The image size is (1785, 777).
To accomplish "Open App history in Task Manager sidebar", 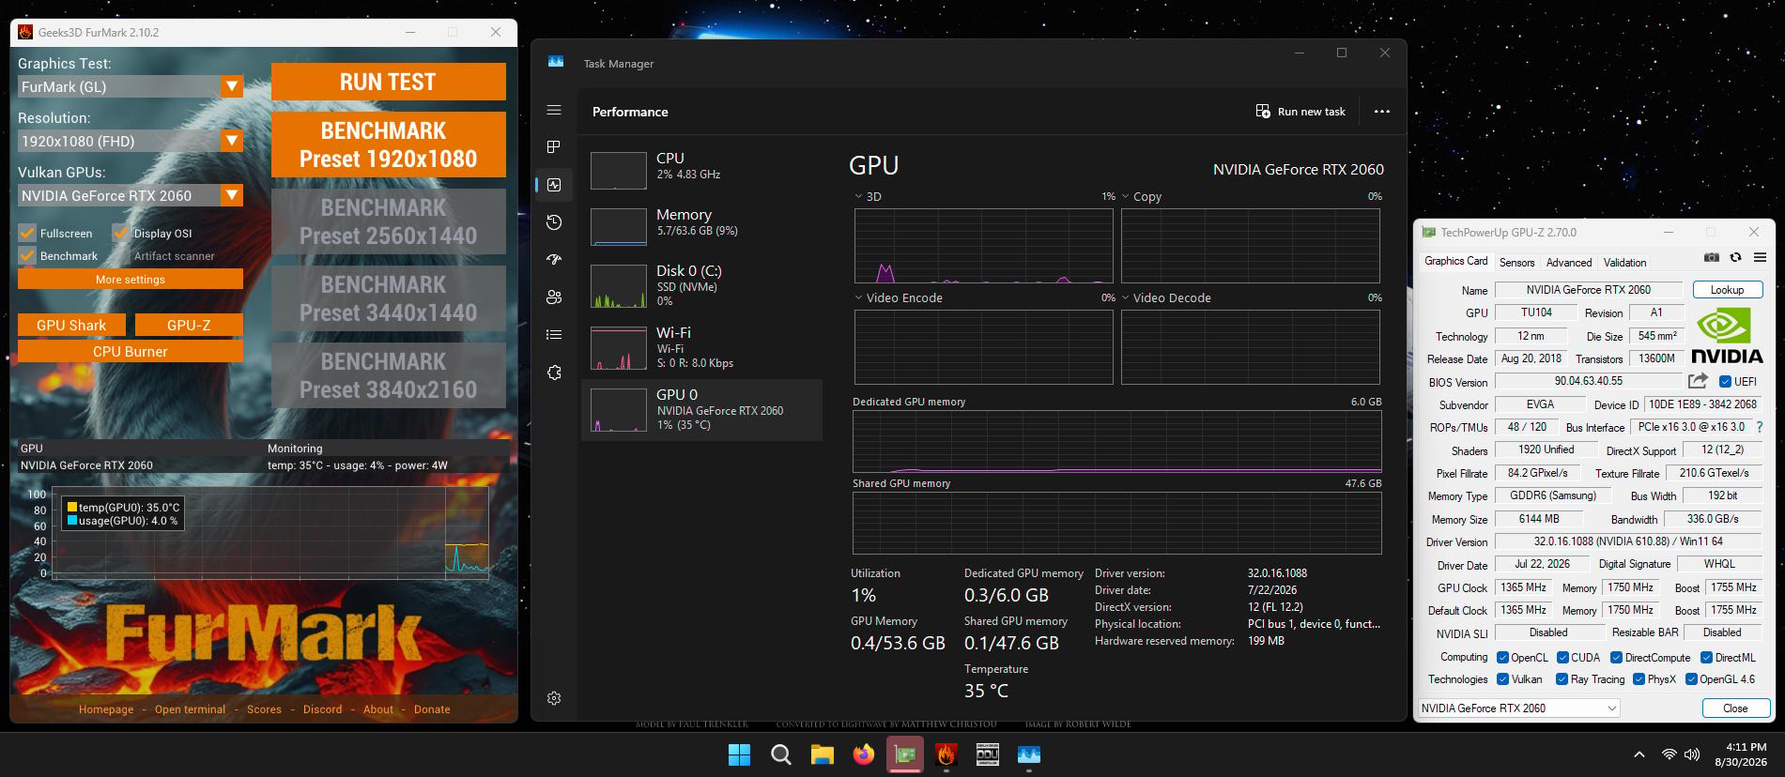I will [554, 222].
